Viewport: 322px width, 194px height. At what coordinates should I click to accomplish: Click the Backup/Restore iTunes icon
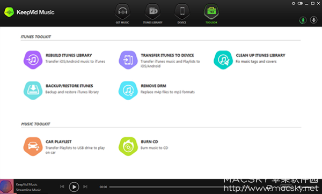coord(33,91)
